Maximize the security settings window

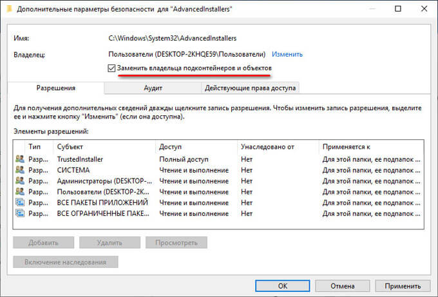(x=398, y=8)
